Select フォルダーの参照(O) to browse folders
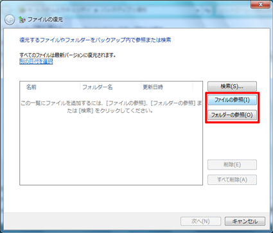 (232, 115)
